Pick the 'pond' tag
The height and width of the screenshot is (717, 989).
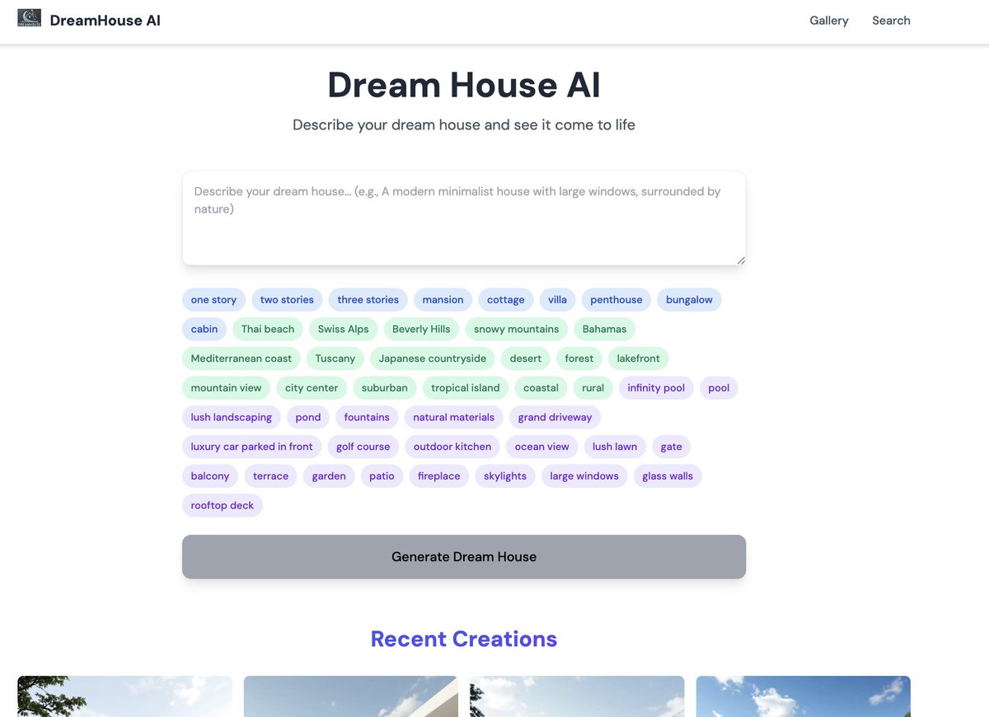point(308,417)
